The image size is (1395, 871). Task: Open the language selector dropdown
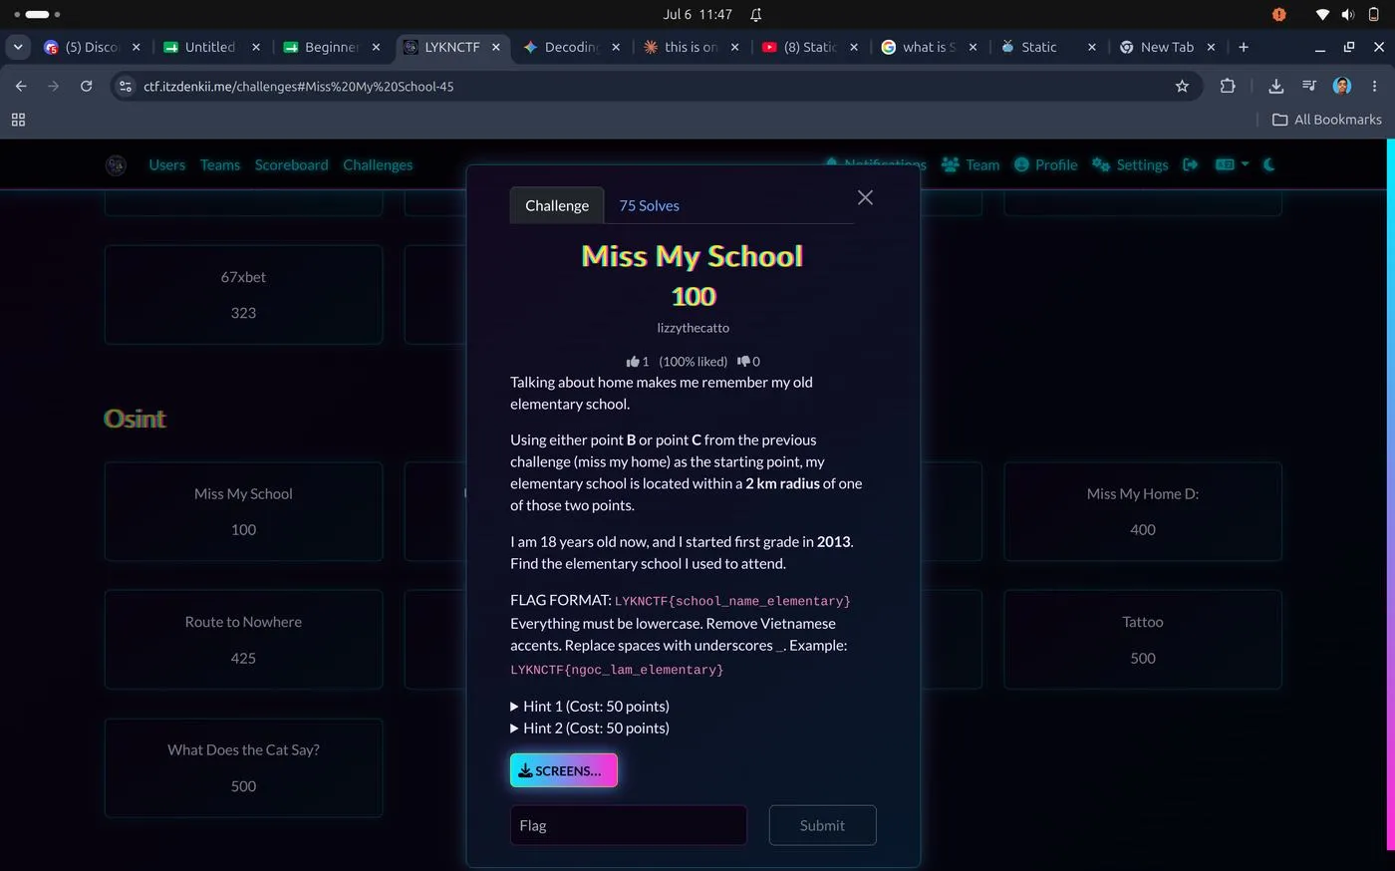[1232, 164]
